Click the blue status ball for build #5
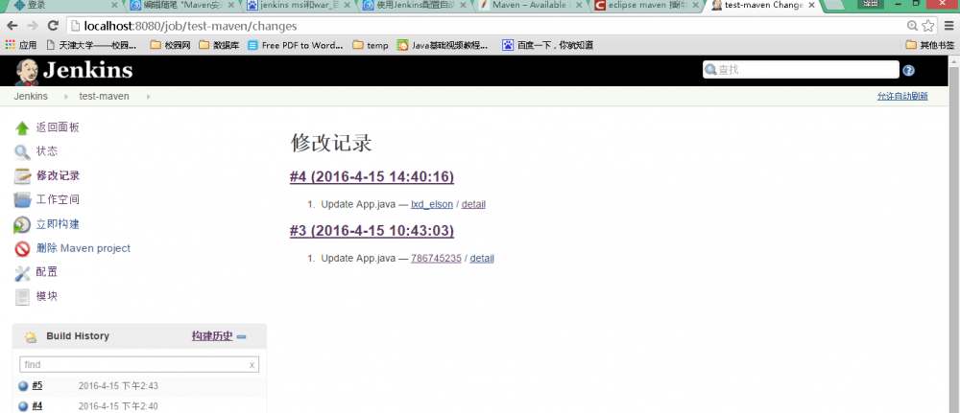The height and width of the screenshot is (413, 960). (23, 385)
